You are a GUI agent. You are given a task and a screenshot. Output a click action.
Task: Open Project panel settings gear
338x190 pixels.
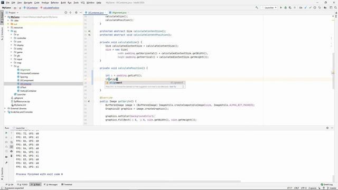tap(76, 13)
